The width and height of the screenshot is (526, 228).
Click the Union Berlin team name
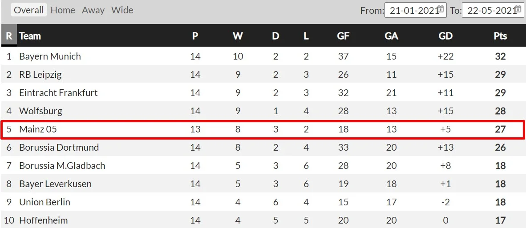click(45, 202)
